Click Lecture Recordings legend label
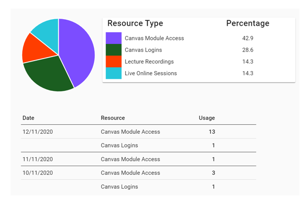Image resolution: width=308 pixels, height=205 pixels. 149,62
